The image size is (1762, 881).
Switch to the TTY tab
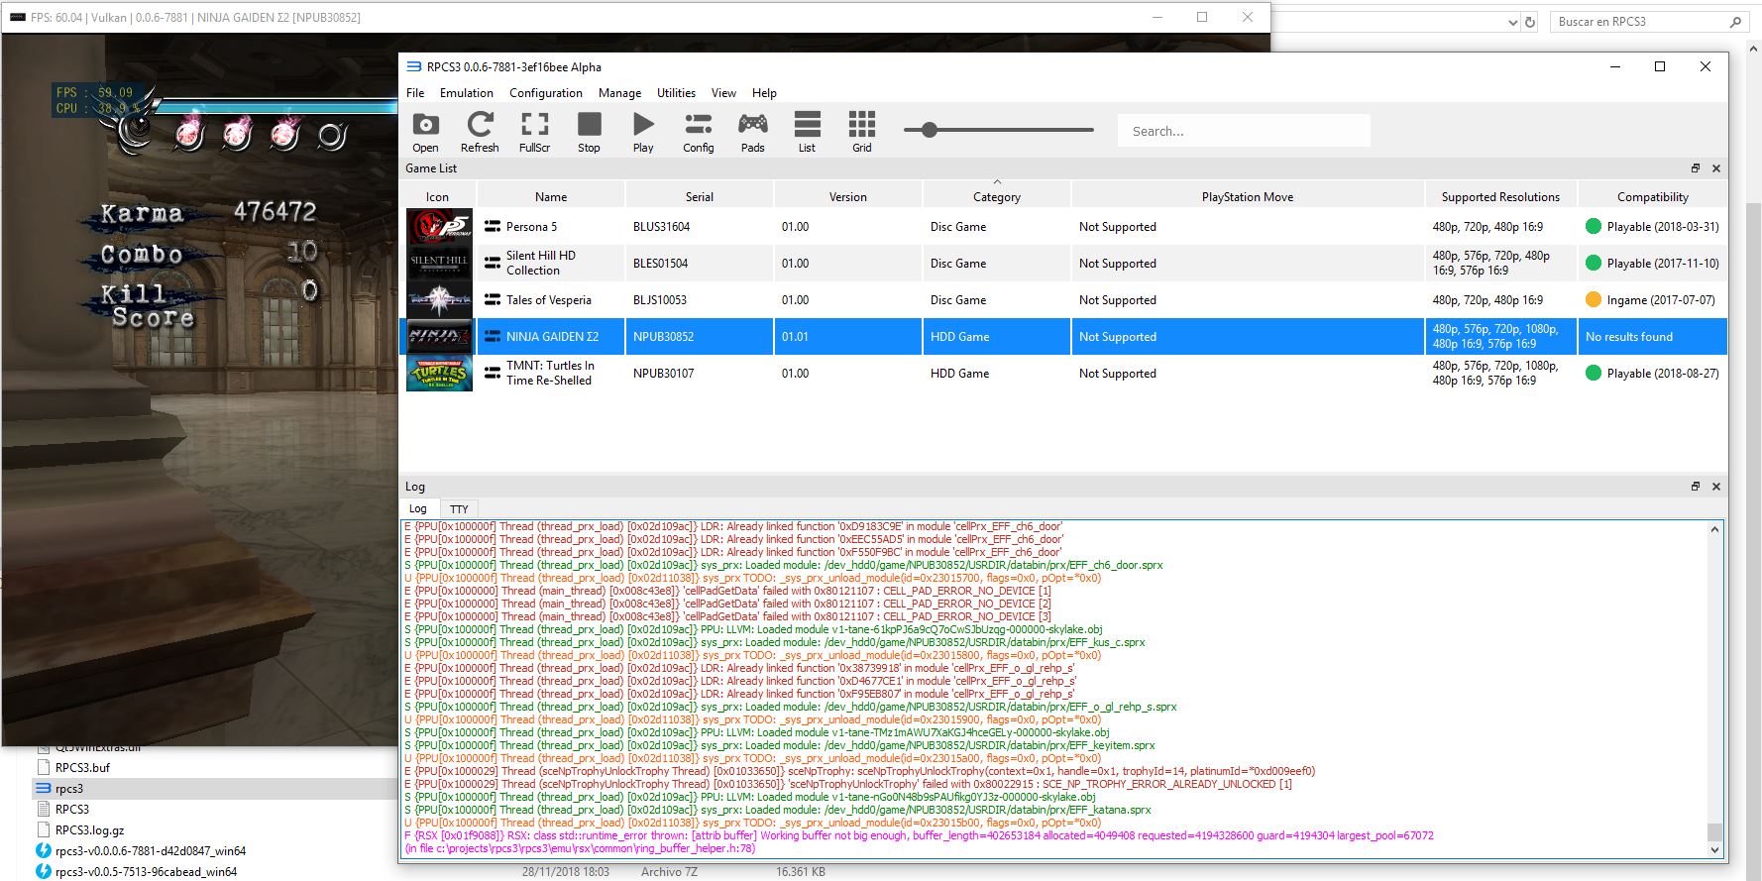point(459,508)
